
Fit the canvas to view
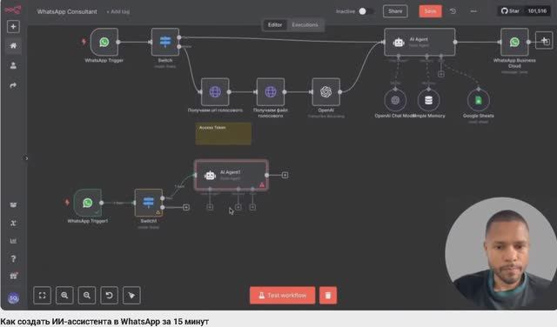point(42,296)
